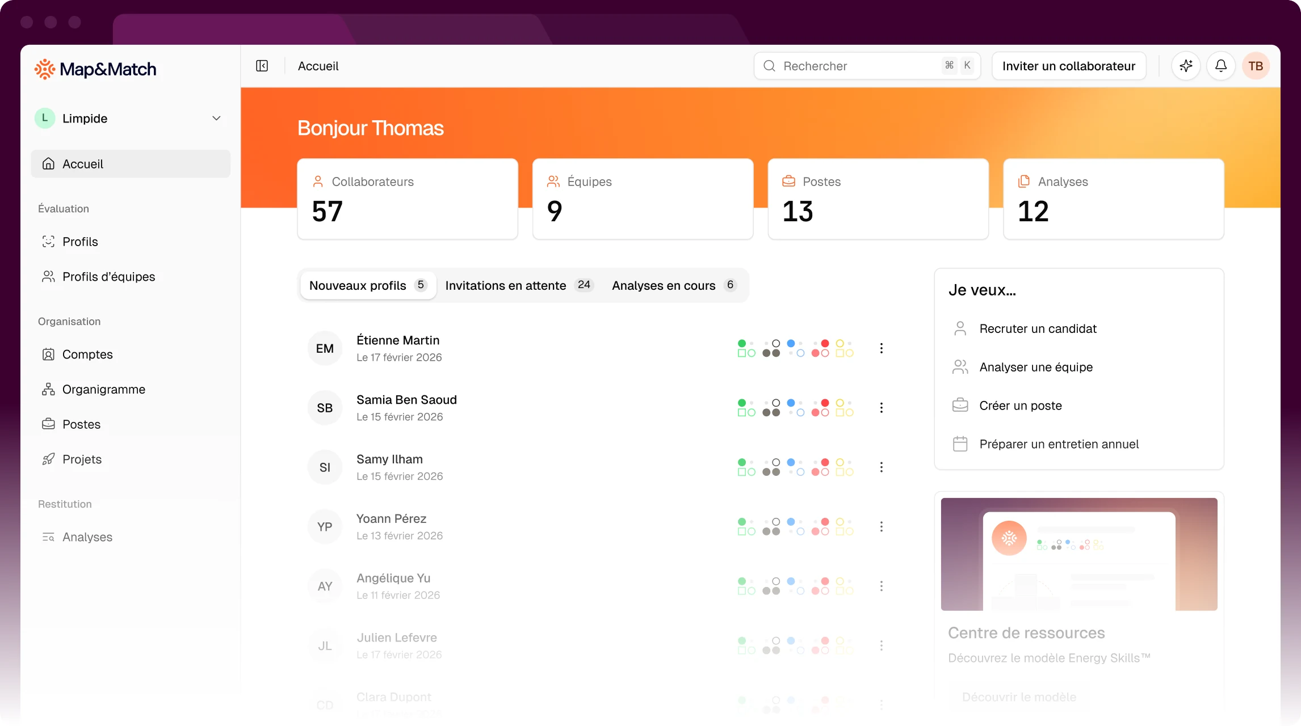Open the Collaborateurs 57 card

coord(407,199)
